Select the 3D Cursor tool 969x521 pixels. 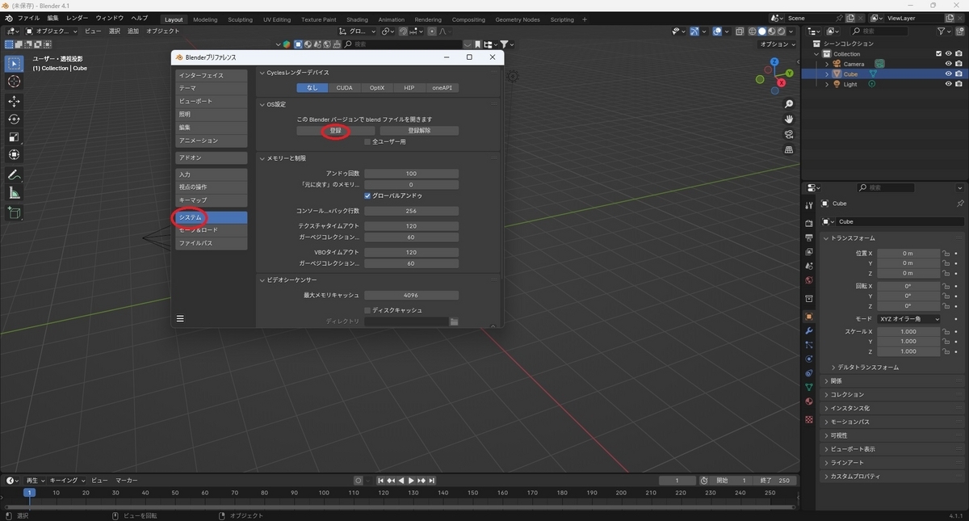(x=14, y=82)
